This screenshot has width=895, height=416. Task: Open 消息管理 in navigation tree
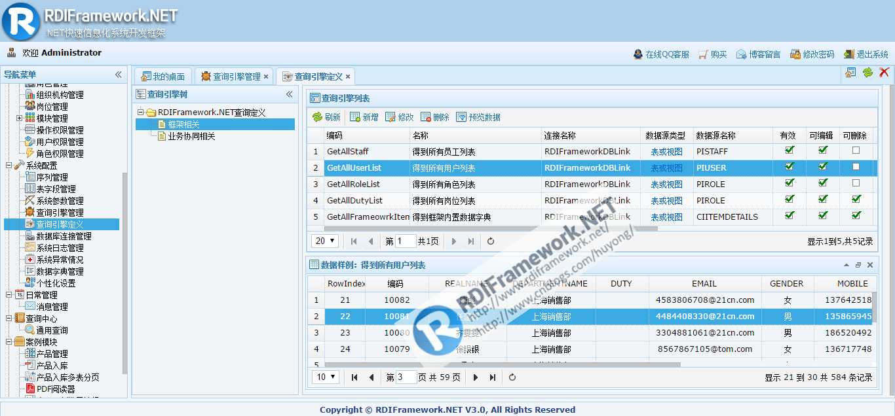52,307
